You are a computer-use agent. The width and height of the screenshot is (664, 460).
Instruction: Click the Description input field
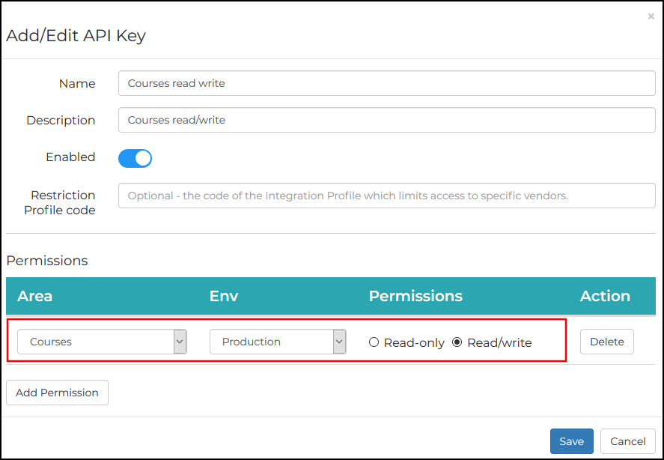pos(386,120)
